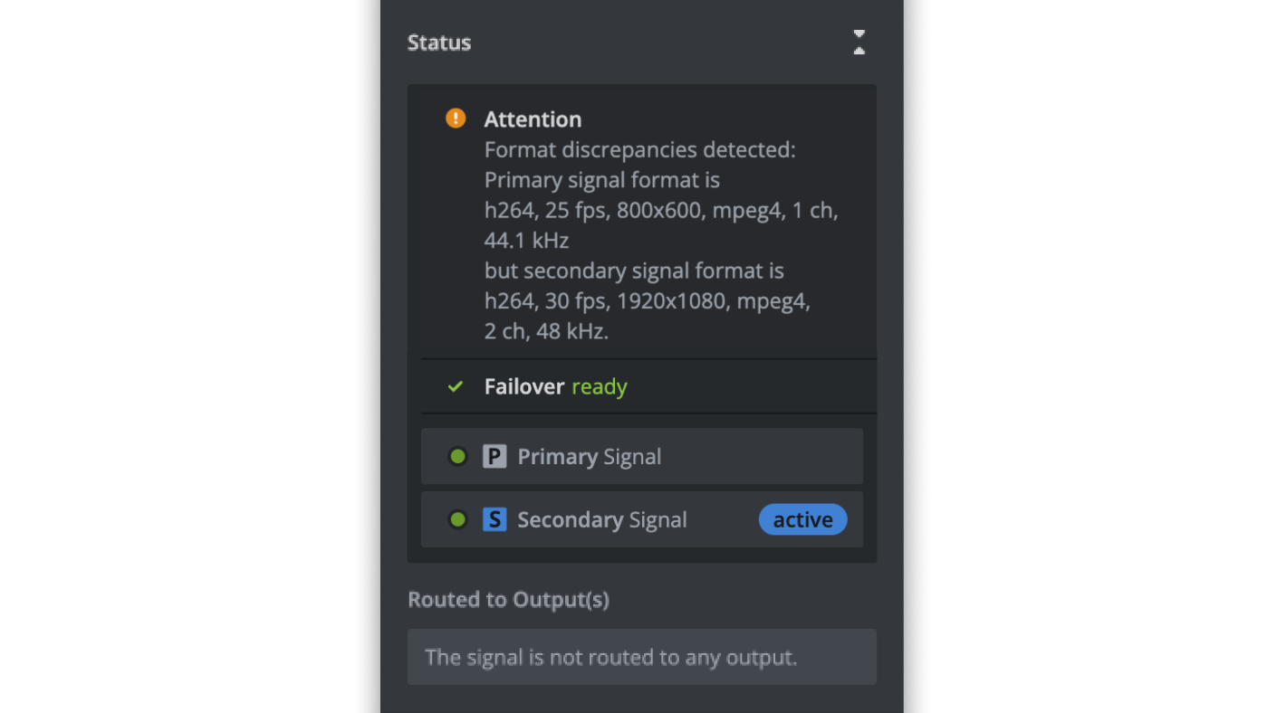Select the blue S Secondary Signal icon

tap(494, 519)
